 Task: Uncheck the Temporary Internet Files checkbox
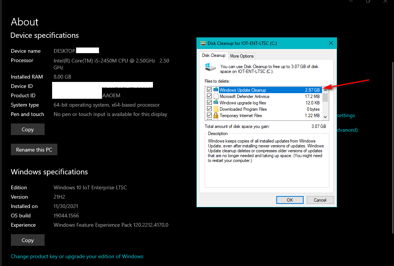pyautogui.click(x=209, y=115)
